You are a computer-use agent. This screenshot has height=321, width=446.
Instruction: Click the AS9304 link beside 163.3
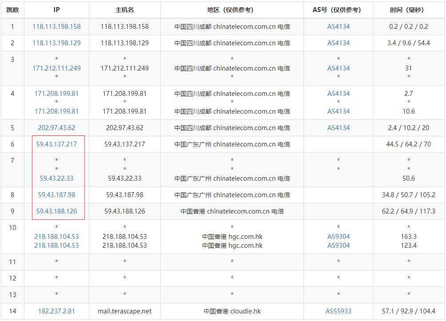[x=339, y=237]
